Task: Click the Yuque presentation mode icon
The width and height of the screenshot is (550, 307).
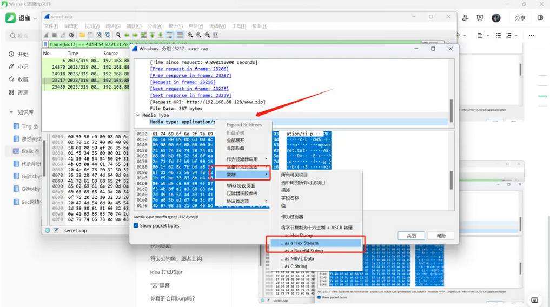Action: tap(480, 17)
